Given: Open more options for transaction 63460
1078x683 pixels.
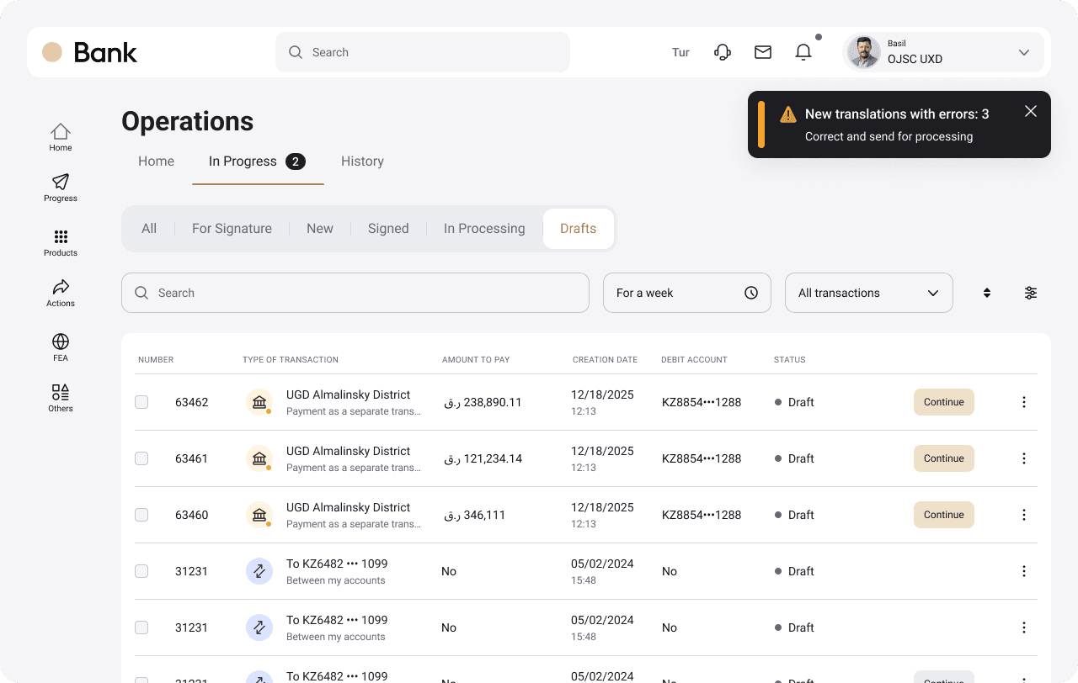Looking at the screenshot, I should click(1024, 515).
